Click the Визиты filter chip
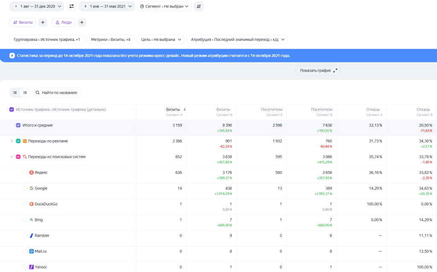 click(x=23, y=22)
